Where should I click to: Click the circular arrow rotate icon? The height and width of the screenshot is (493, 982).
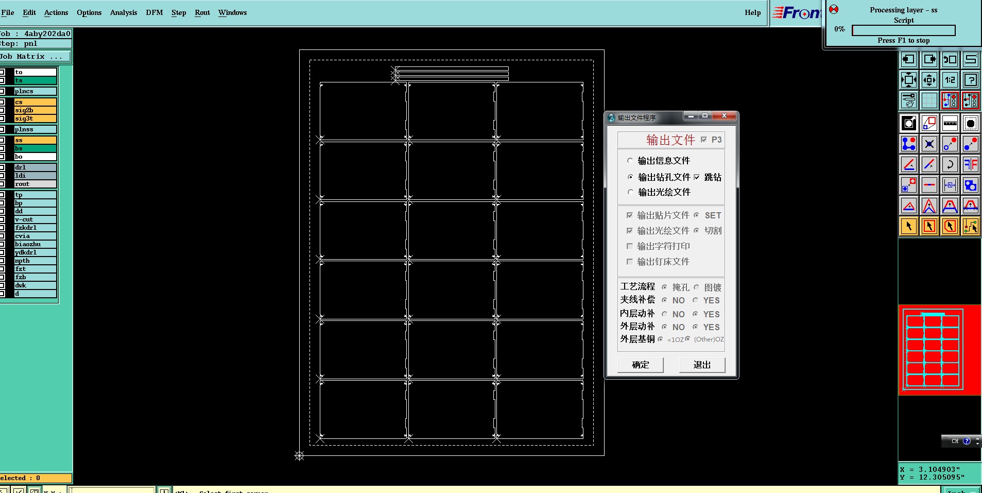(950, 164)
